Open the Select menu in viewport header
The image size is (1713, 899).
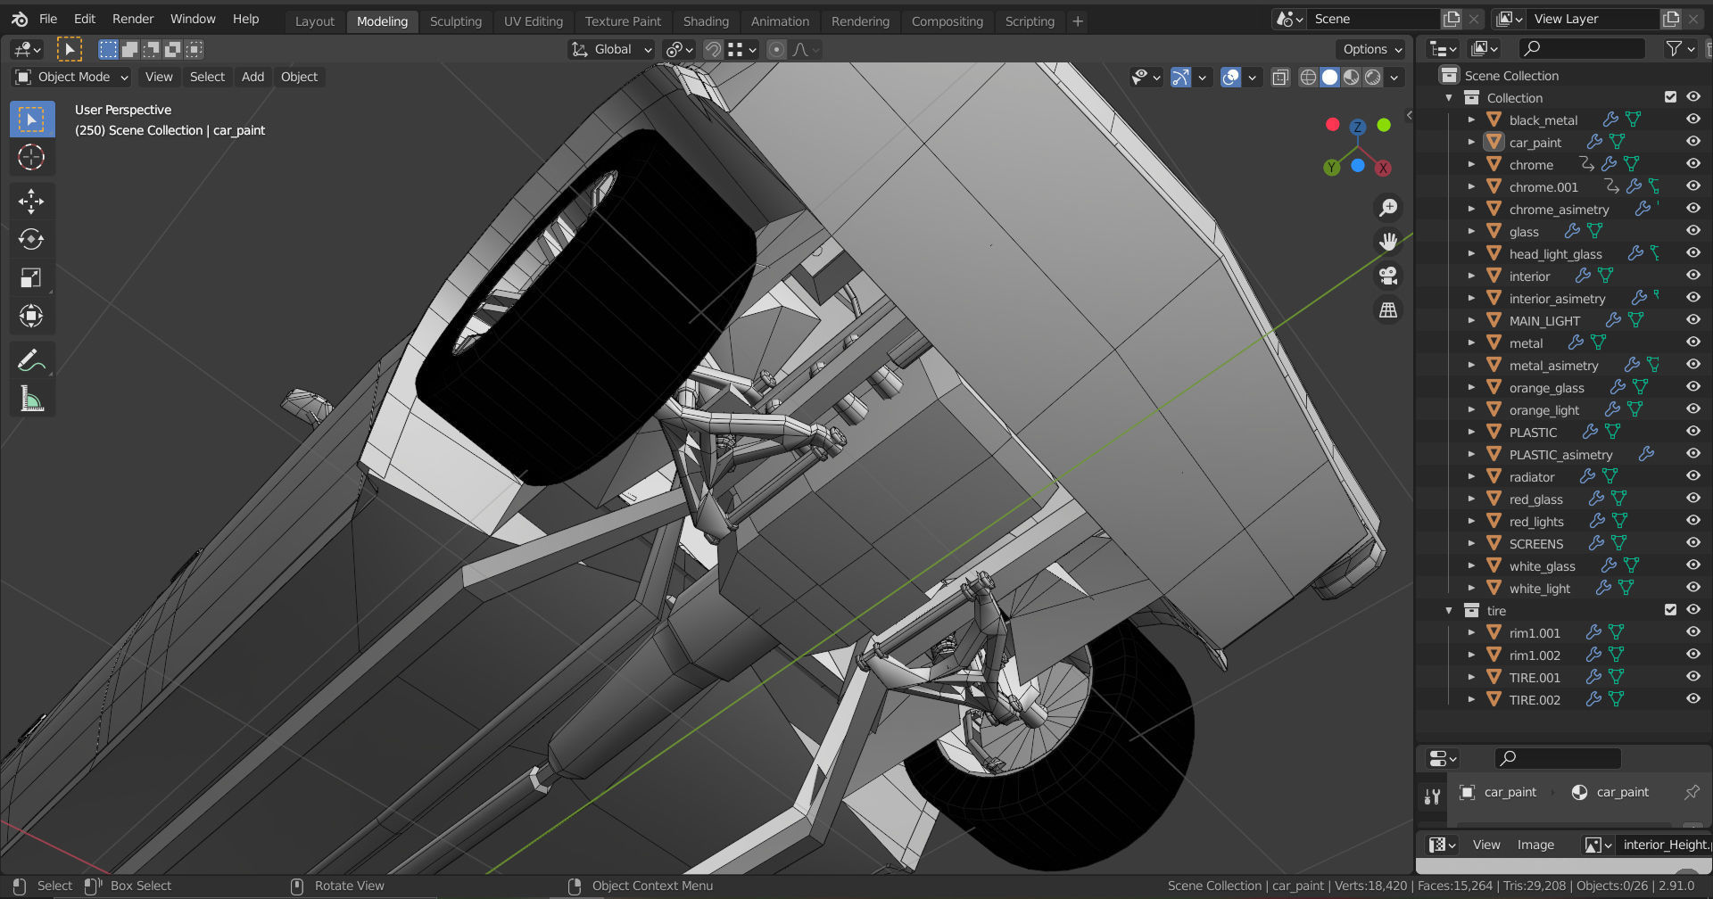tap(207, 77)
